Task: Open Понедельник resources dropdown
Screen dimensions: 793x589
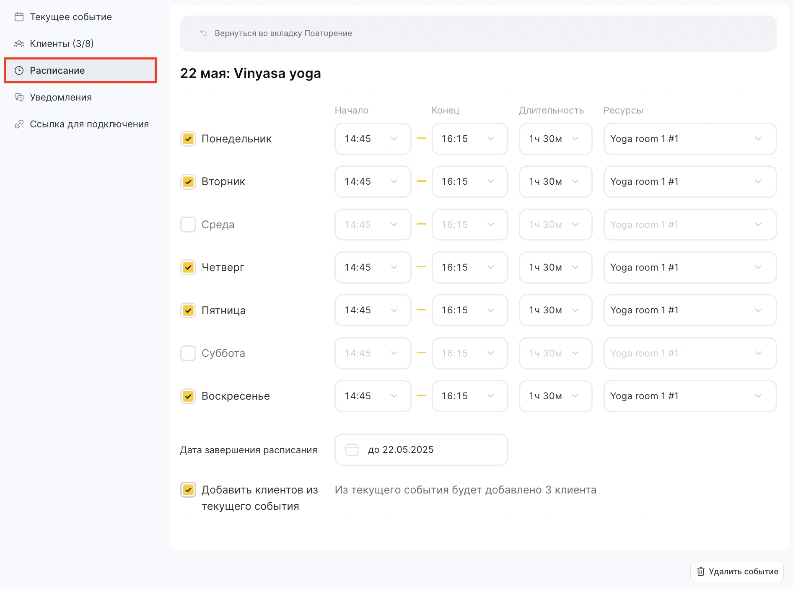Action: coord(690,139)
